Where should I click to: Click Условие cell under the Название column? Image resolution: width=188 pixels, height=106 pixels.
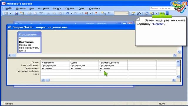click(x=55, y=68)
